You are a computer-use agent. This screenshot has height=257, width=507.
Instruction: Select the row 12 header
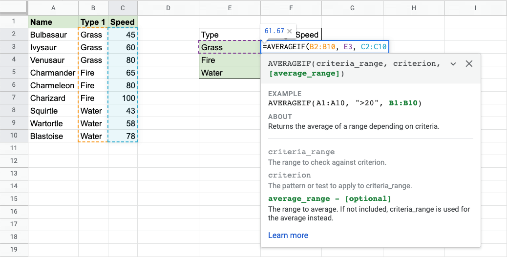pyautogui.click(x=14, y=161)
